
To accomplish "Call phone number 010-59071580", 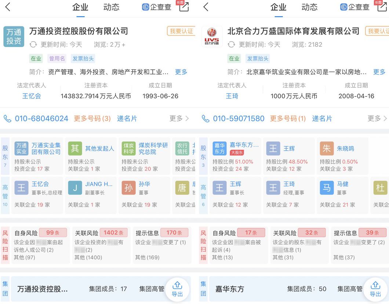I will pos(239,119).
